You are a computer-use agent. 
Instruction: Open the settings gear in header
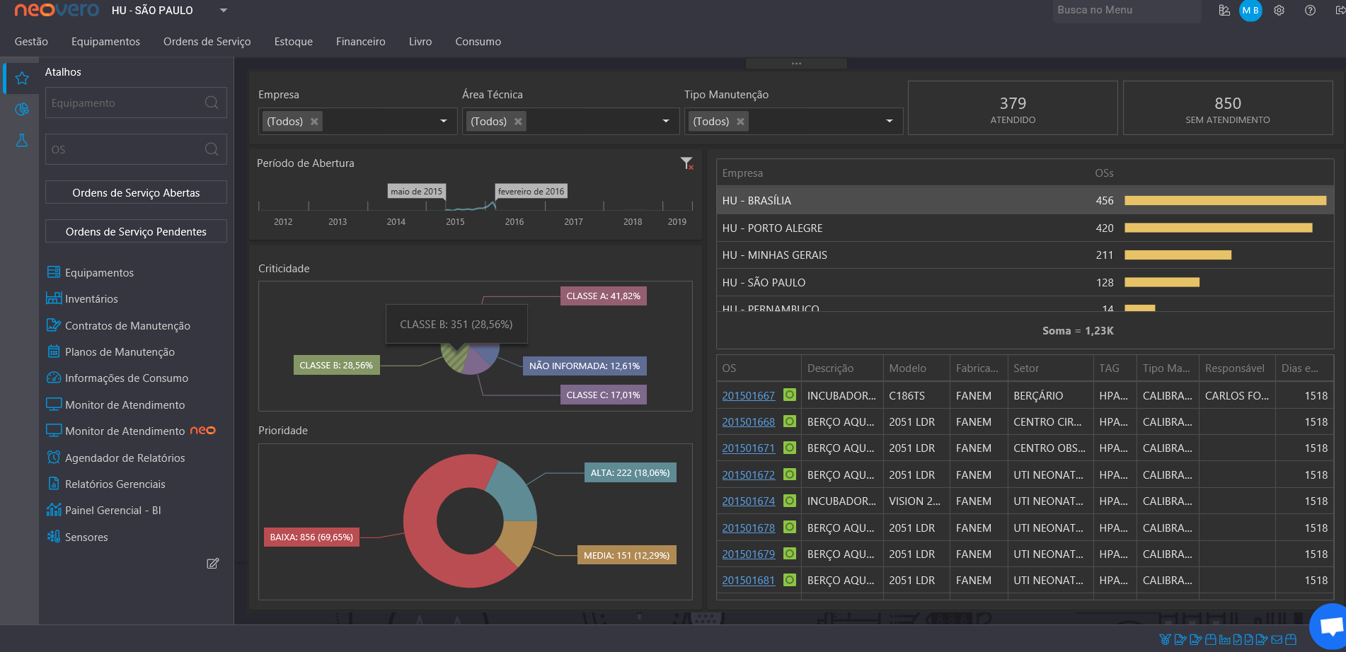pyautogui.click(x=1279, y=11)
